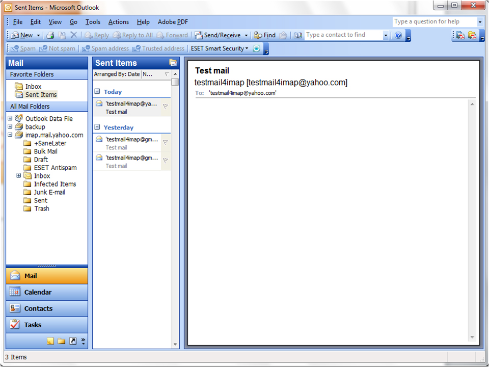Click the Junk E-mail folder icon
Viewport: 489px width, 367px height.
pyautogui.click(x=28, y=192)
